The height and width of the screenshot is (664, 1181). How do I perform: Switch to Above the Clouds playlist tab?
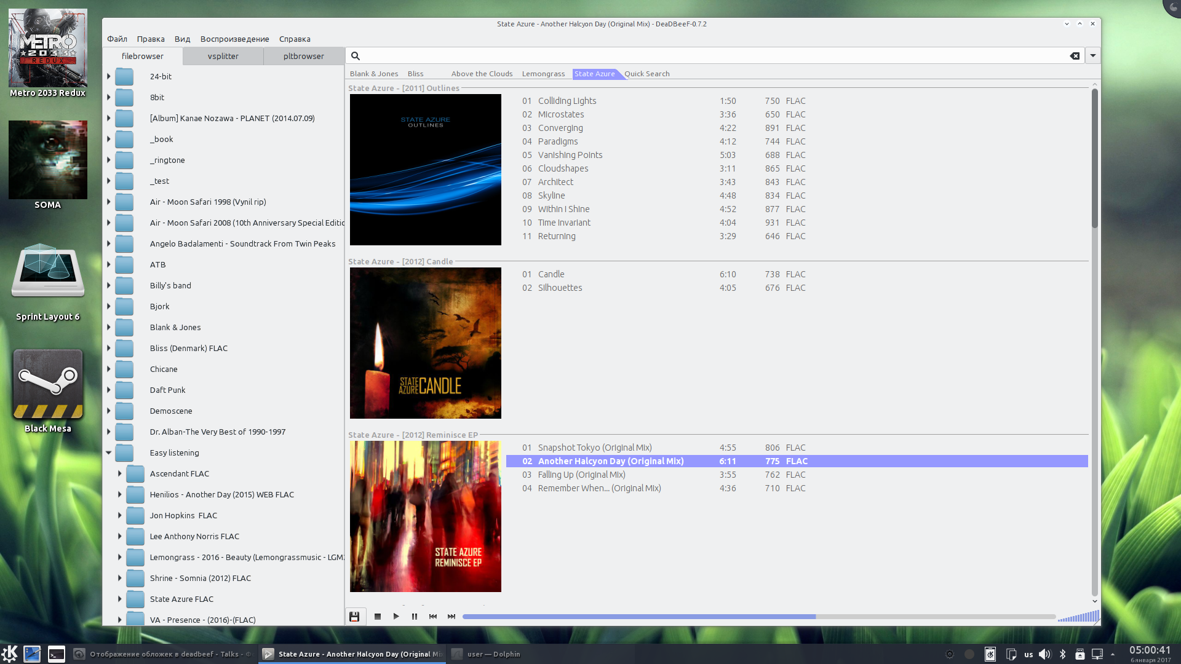pyautogui.click(x=482, y=74)
